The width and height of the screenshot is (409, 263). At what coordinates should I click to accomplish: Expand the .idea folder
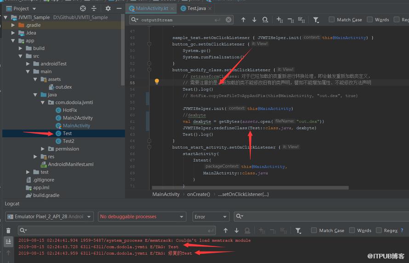(x=13, y=33)
